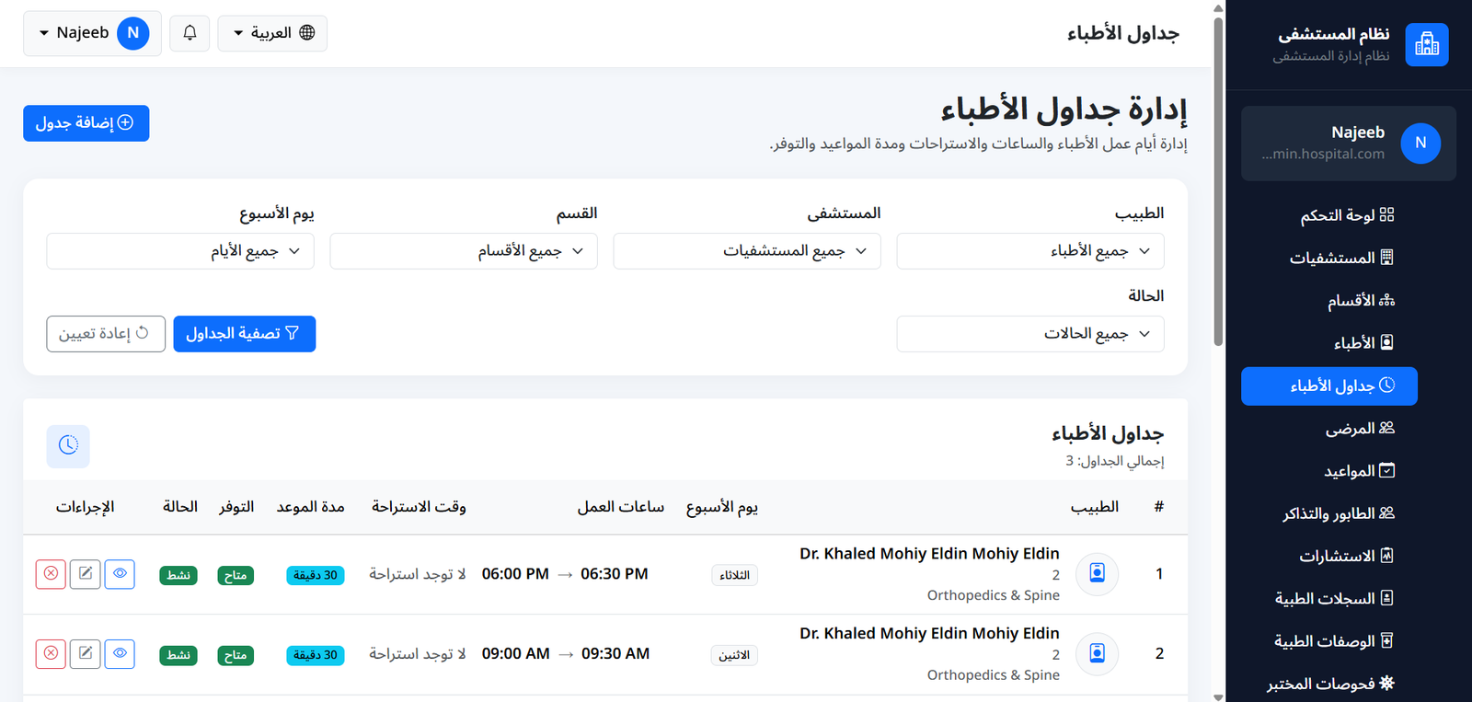Image resolution: width=1472 pixels, height=702 pixels.
Task: View schedule of row 1 eye icon
Action: coord(120,574)
